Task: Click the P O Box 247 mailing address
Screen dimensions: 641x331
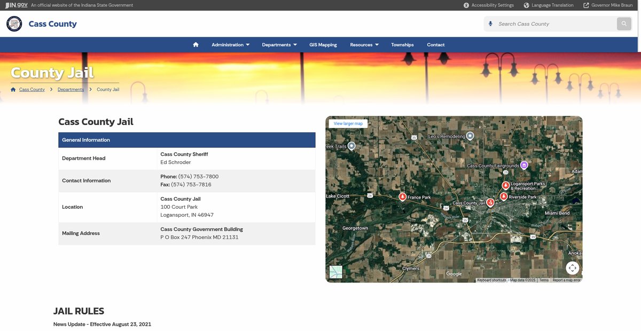Action: pos(199,238)
